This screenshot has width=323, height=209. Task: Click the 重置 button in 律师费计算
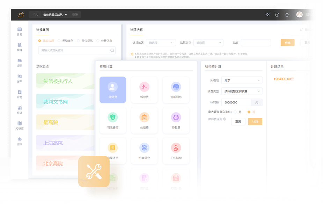click(238, 122)
